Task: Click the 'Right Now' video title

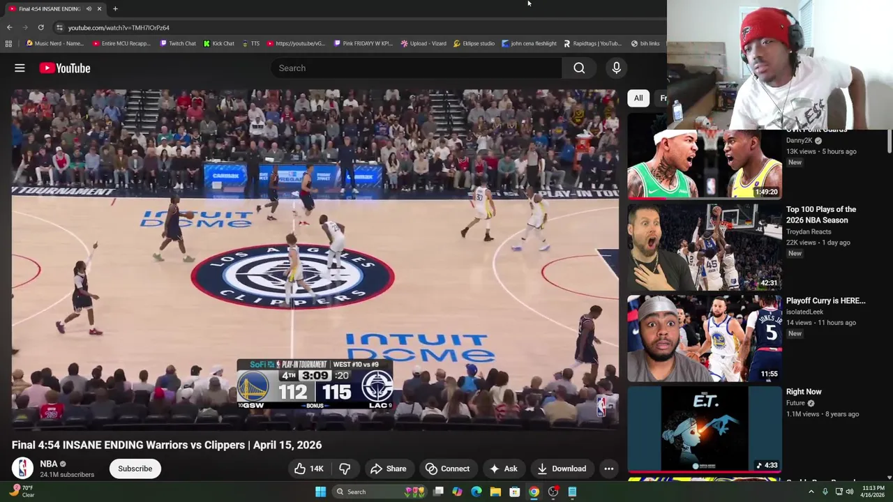Action: point(804,392)
